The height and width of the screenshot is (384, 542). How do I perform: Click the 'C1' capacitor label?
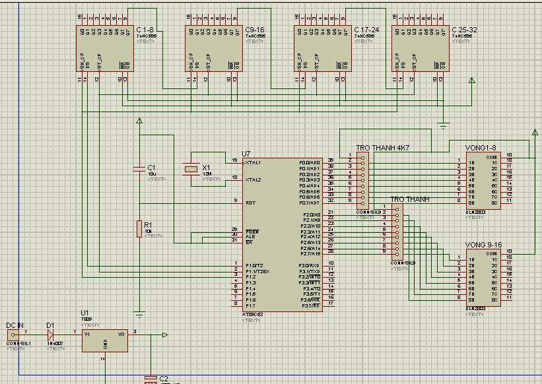coord(151,168)
